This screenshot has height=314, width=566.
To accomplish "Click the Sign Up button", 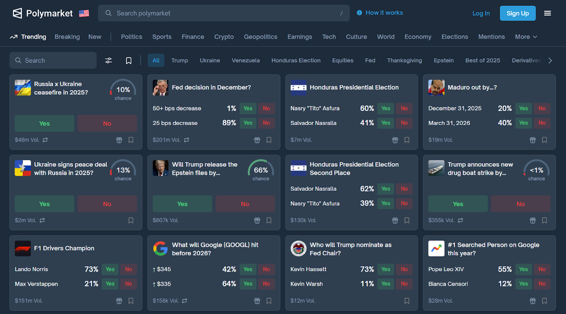I will click(x=518, y=13).
